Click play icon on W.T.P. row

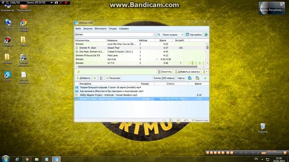click(200, 63)
